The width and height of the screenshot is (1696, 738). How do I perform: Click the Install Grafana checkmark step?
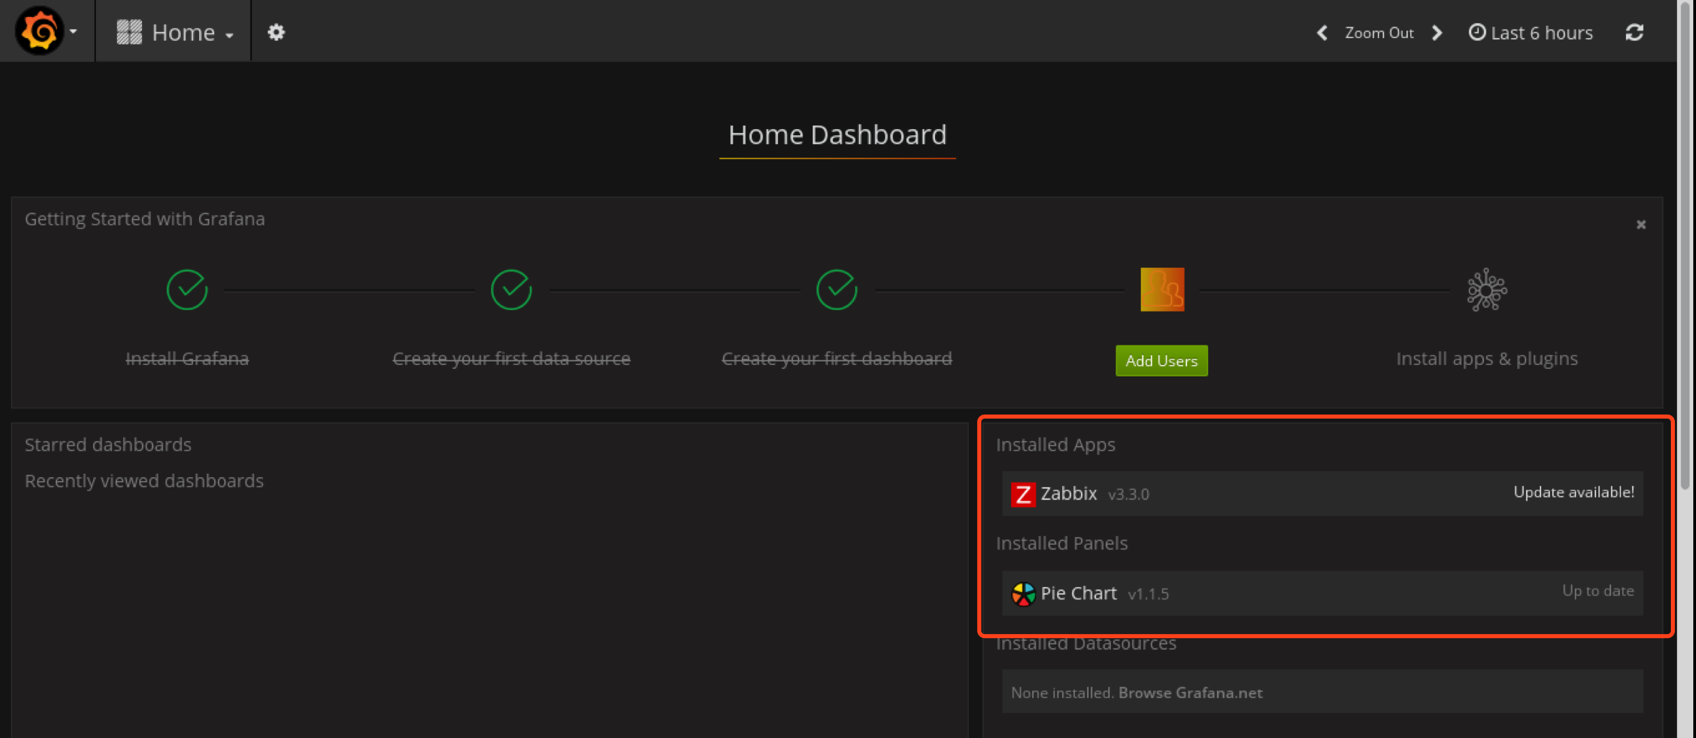187,289
